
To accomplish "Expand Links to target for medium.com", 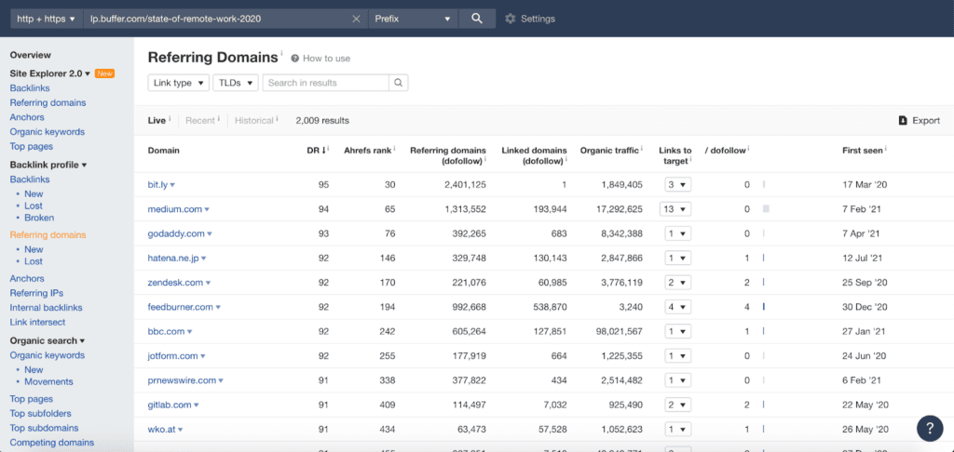I will (675, 209).
